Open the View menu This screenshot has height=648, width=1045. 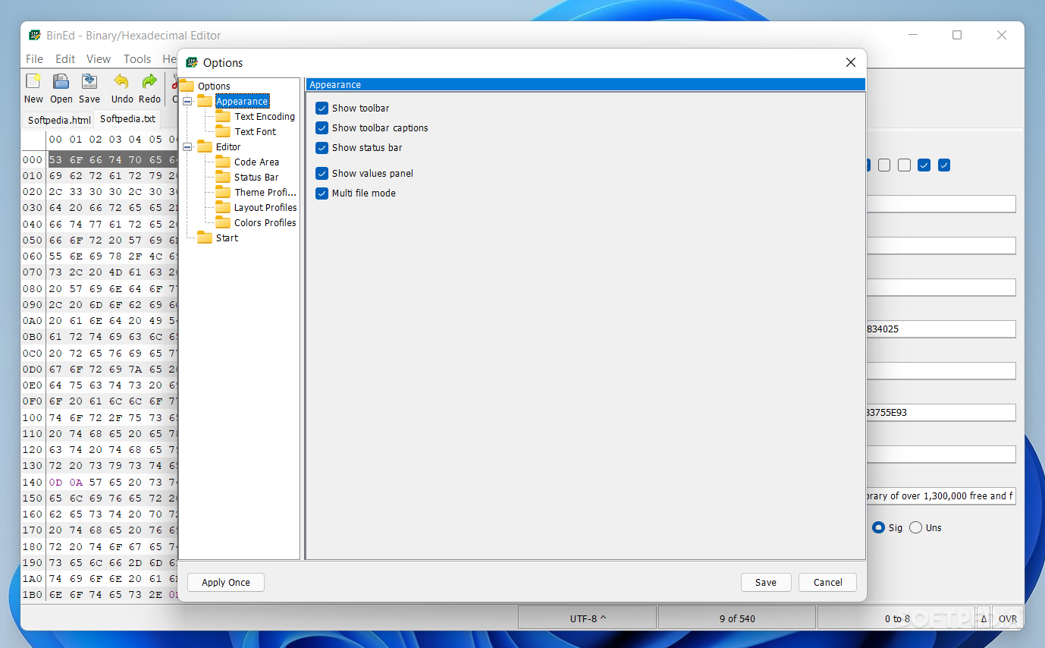99,58
